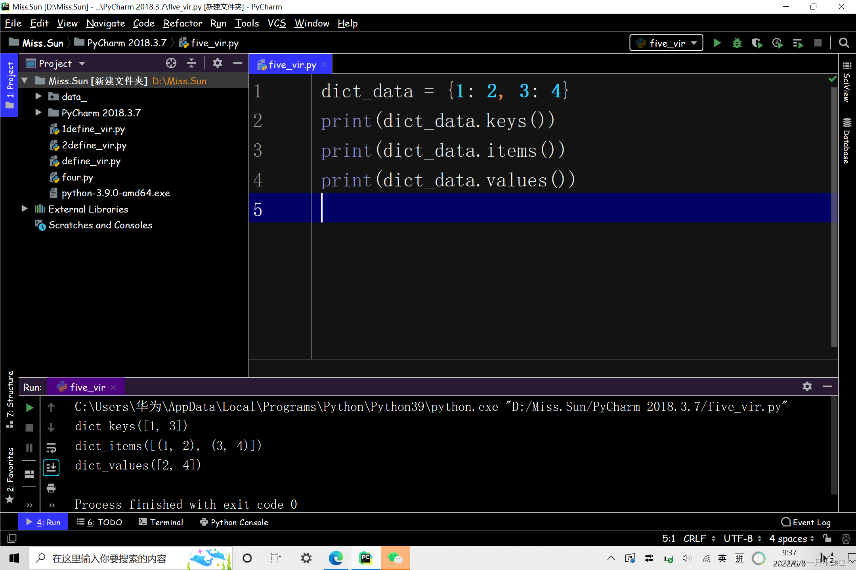Screen dimensions: 856x570
Task: Rerun five_vir from the Run panel
Action: [x=29, y=407]
